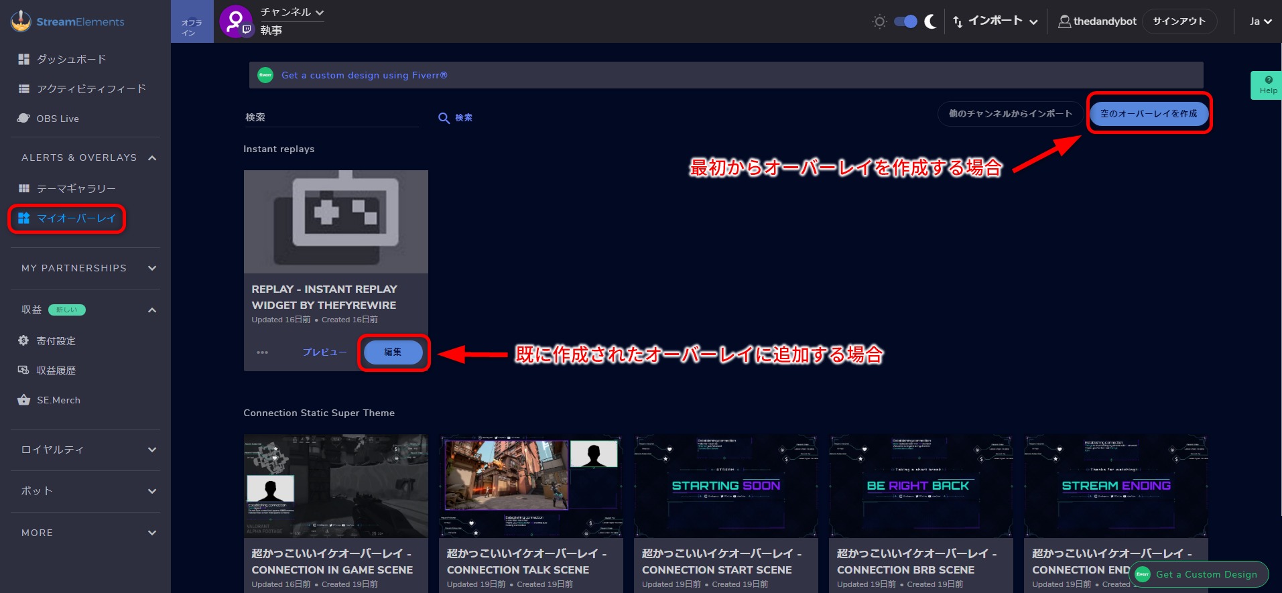The width and height of the screenshot is (1282, 593).
Task: Click the OBS Live planet icon
Action: (x=24, y=118)
